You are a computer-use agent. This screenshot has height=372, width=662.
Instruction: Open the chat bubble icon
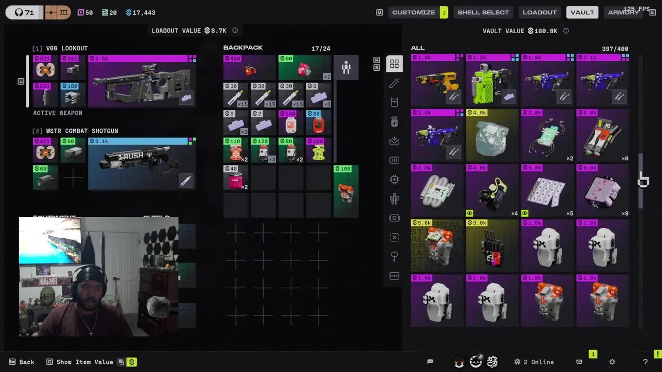pyautogui.click(x=430, y=362)
